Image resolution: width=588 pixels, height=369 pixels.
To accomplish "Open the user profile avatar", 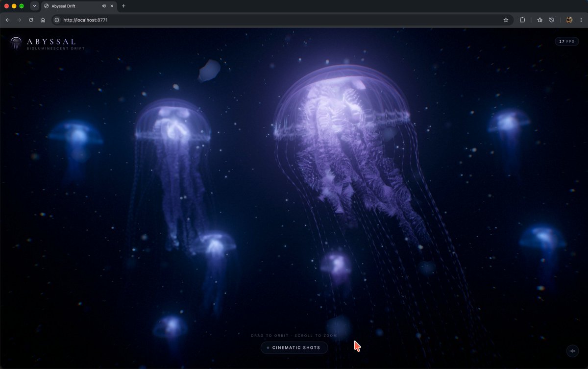I will 569,20.
